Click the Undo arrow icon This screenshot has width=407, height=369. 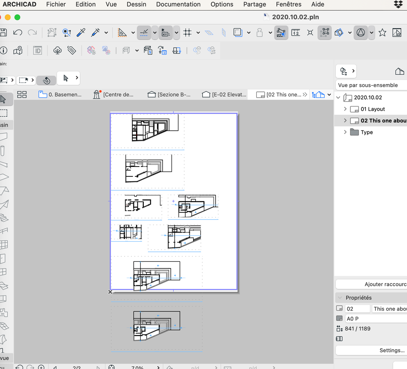click(x=18, y=33)
